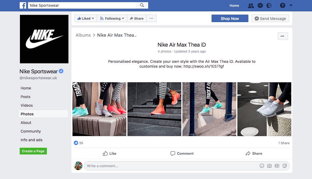The height and width of the screenshot is (179, 312).
Task: Click the @nikesportswear.uk handle
Action: [38, 78]
